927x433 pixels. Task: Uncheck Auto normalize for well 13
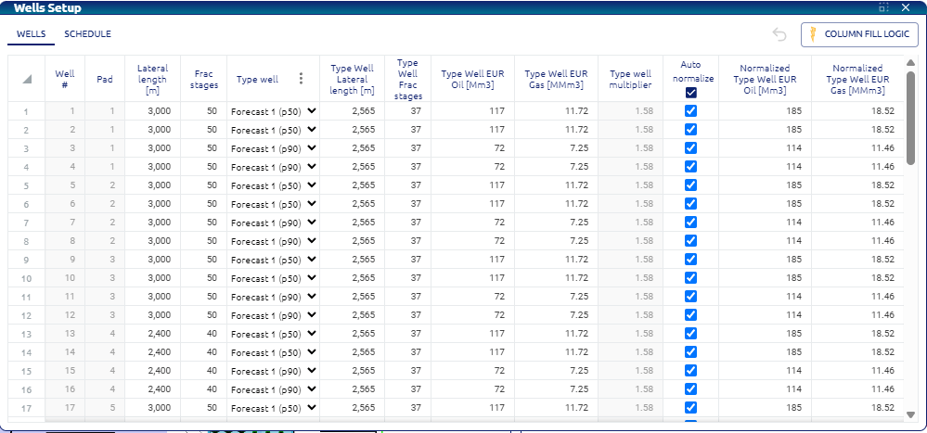click(x=690, y=334)
